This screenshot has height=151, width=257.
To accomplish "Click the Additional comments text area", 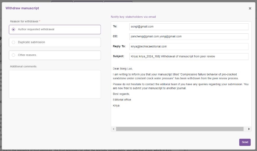I will [x=55, y=84].
